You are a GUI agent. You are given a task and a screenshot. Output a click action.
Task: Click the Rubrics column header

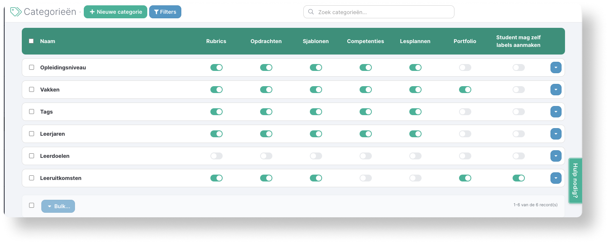pyautogui.click(x=216, y=41)
